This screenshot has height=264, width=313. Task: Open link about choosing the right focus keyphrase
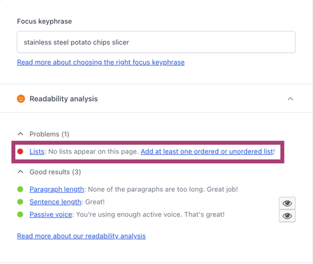(x=101, y=62)
